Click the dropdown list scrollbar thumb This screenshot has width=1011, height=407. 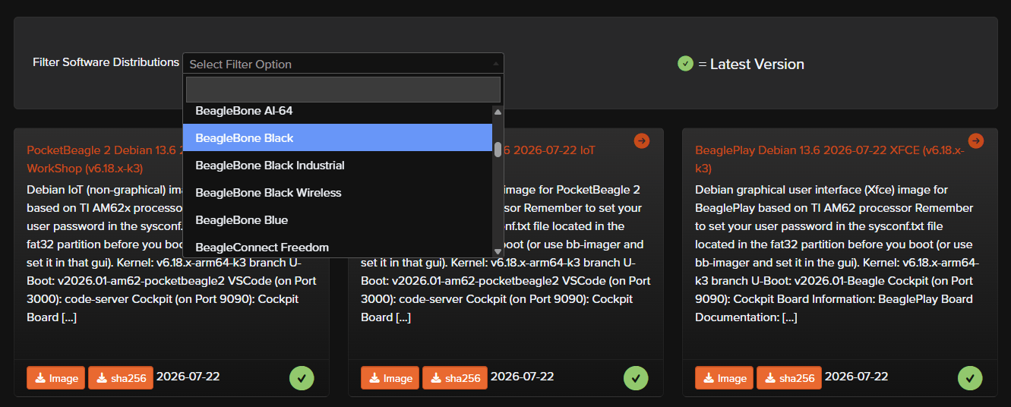click(498, 149)
